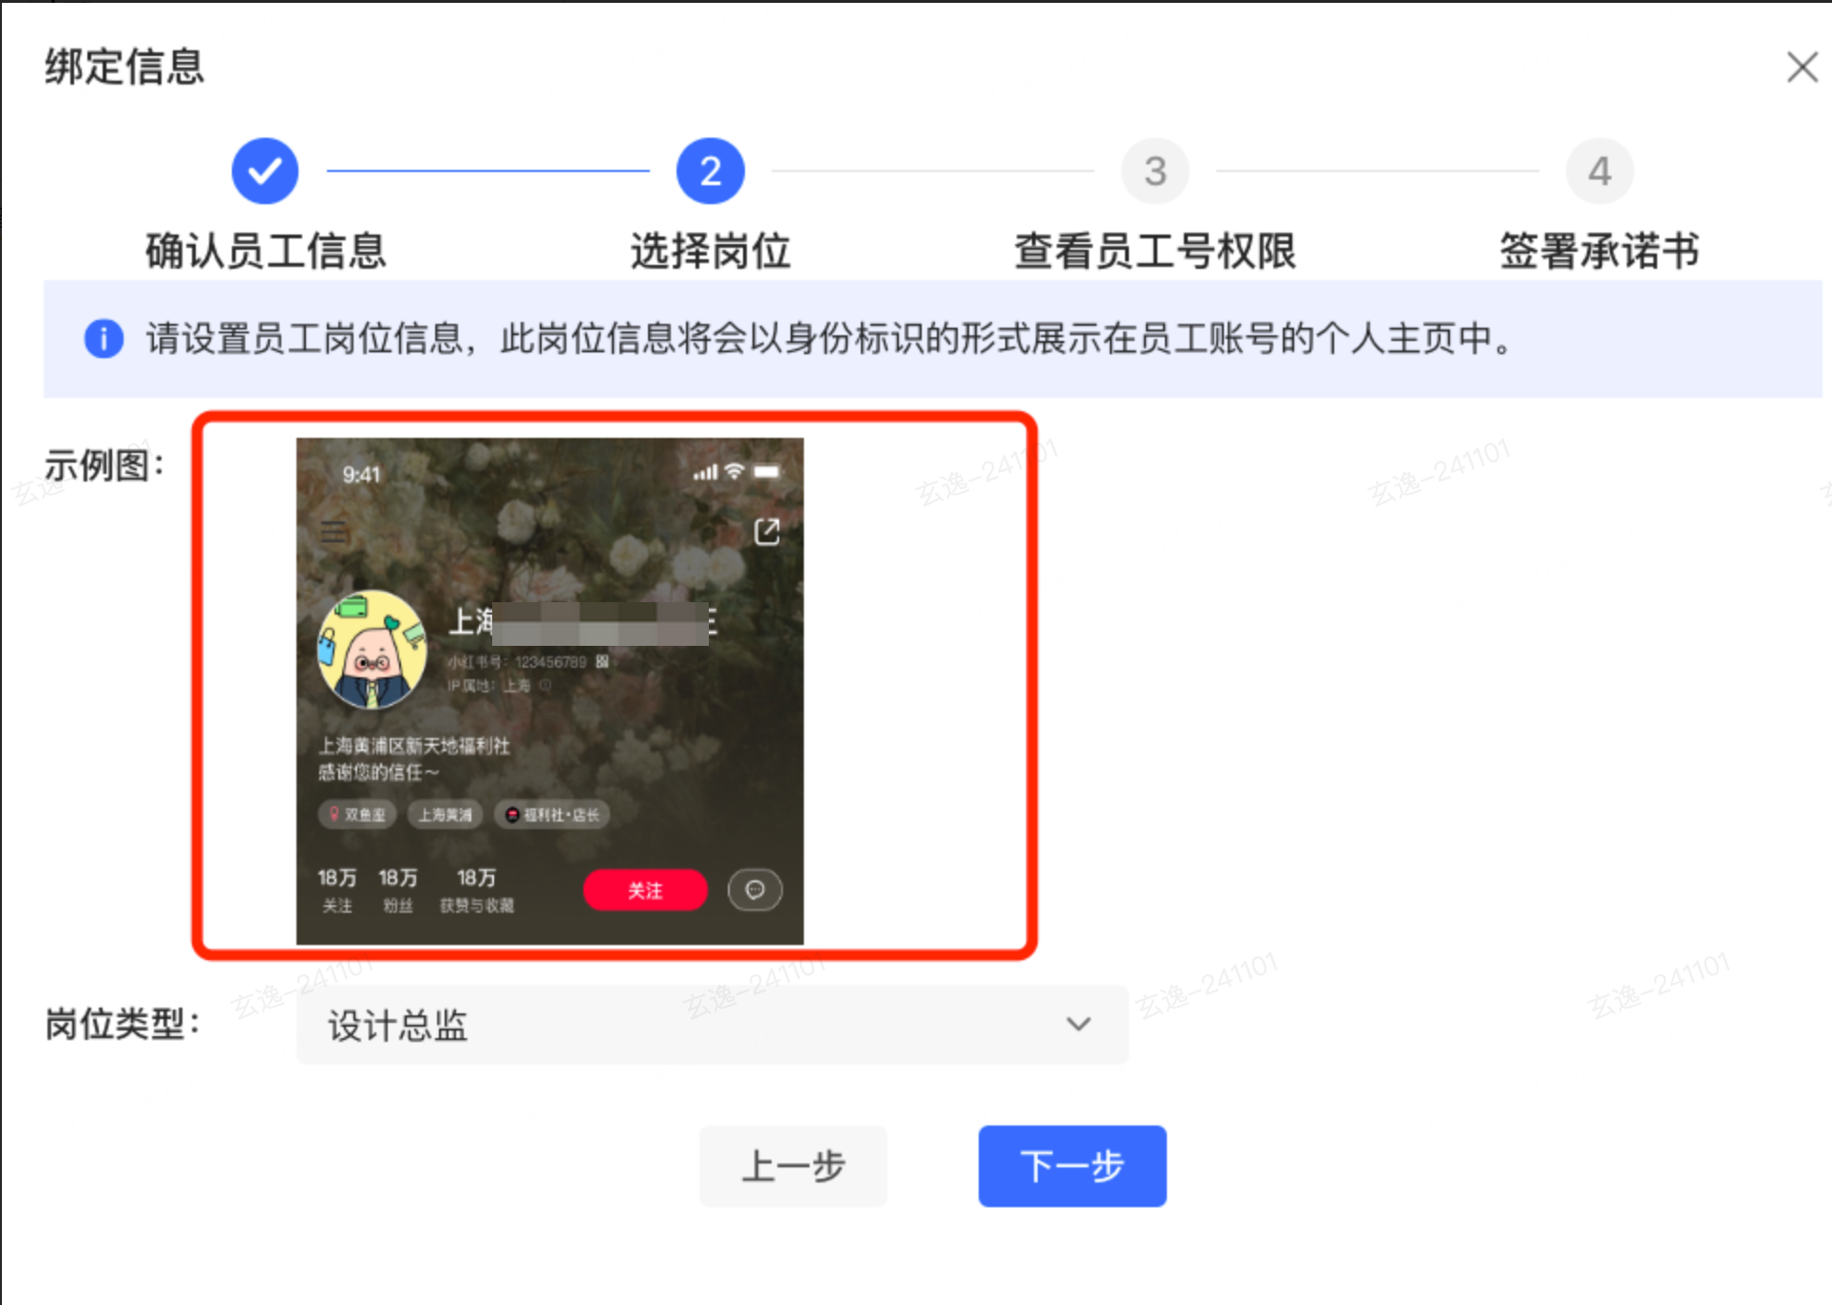Viewport: 1832px width, 1305px height.
Task: Click the hamburger menu icon in example screenshot
Action: click(x=334, y=532)
